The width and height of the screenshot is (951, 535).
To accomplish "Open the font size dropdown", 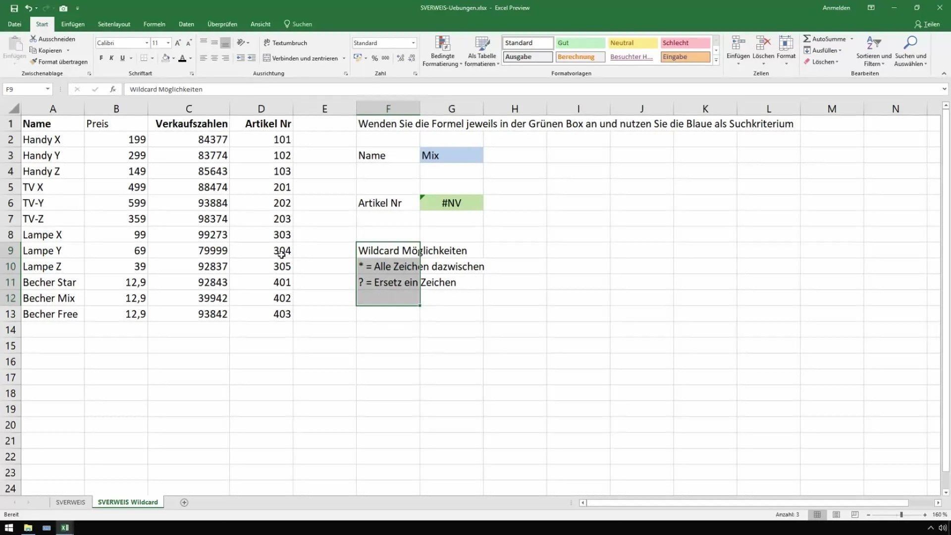I will (168, 43).
